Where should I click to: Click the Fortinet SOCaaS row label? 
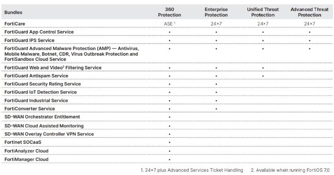click(23, 142)
